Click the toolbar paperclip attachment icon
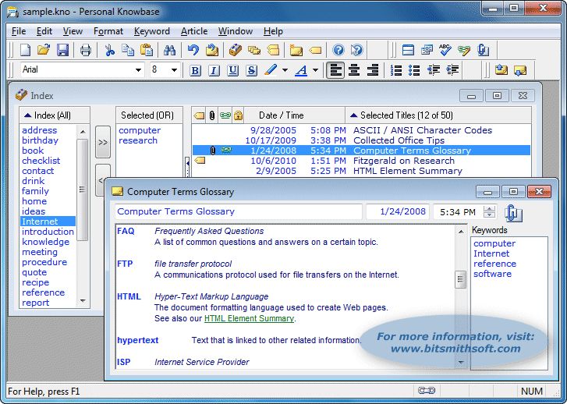The width and height of the screenshot is (567, 404). point(483,50)
